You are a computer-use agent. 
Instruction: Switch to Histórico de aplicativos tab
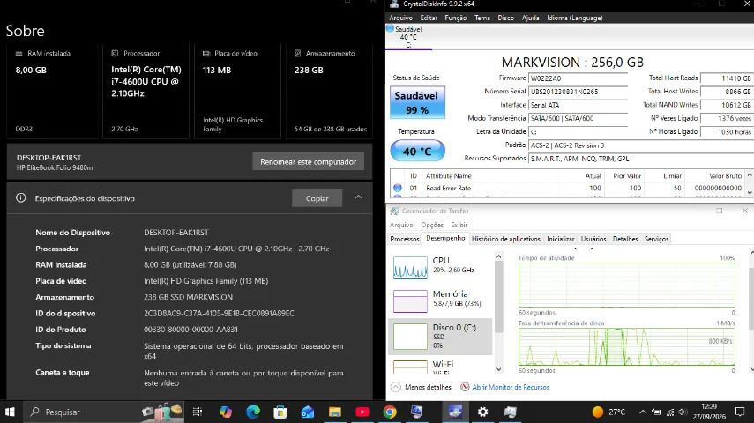pyautogui.click(x=506, y=239)
